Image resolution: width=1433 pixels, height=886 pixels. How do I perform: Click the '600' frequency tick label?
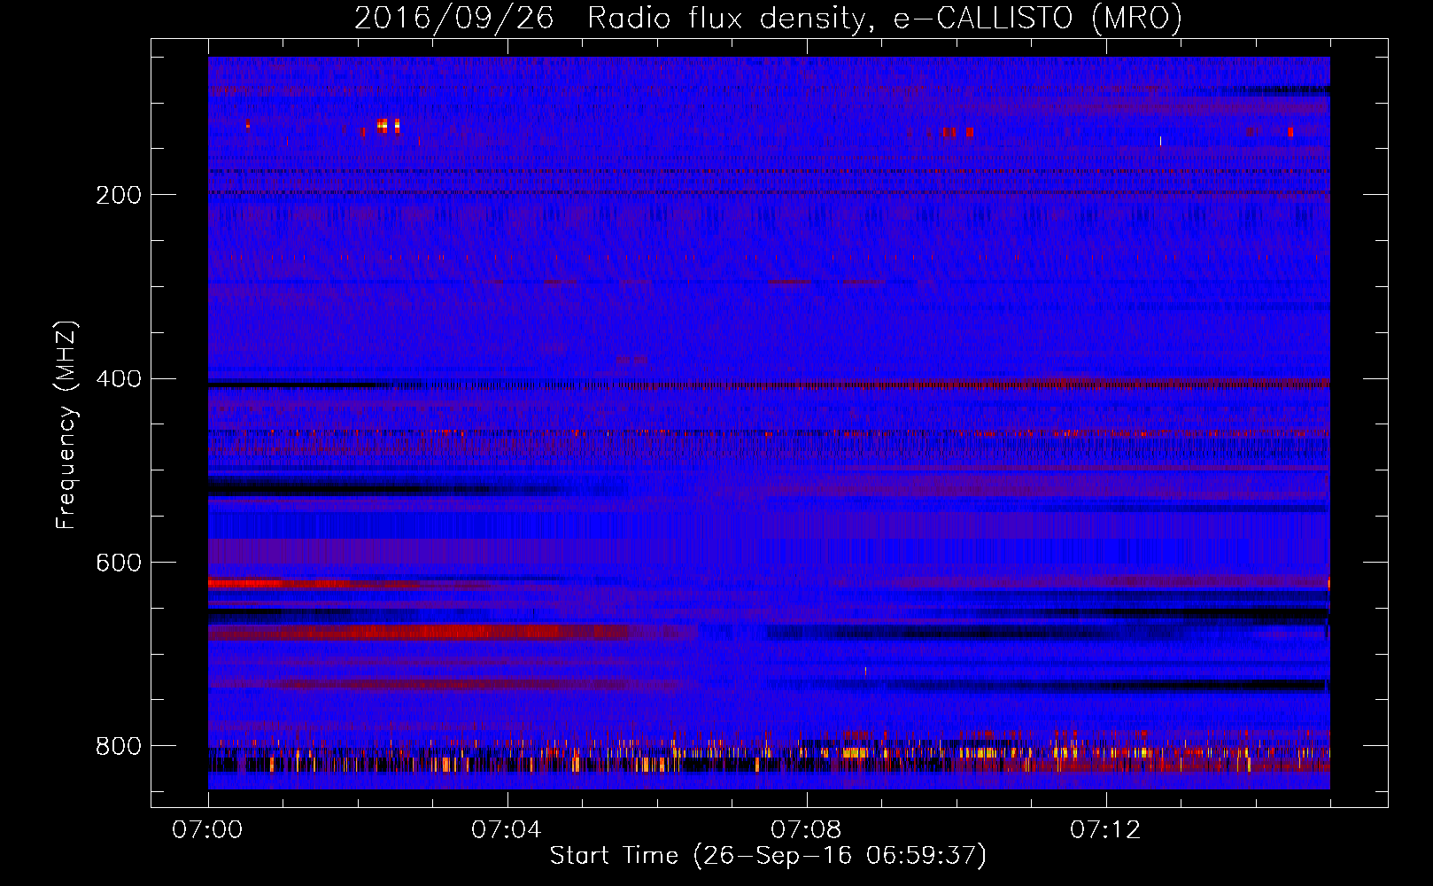119,563
